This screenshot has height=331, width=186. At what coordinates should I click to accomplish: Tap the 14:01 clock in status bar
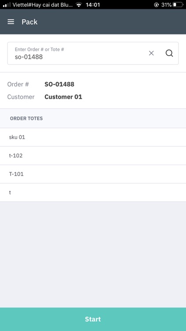[93, 5]
